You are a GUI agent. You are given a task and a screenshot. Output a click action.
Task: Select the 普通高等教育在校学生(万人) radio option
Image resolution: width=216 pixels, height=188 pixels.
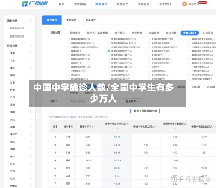(x=108, y=39)
